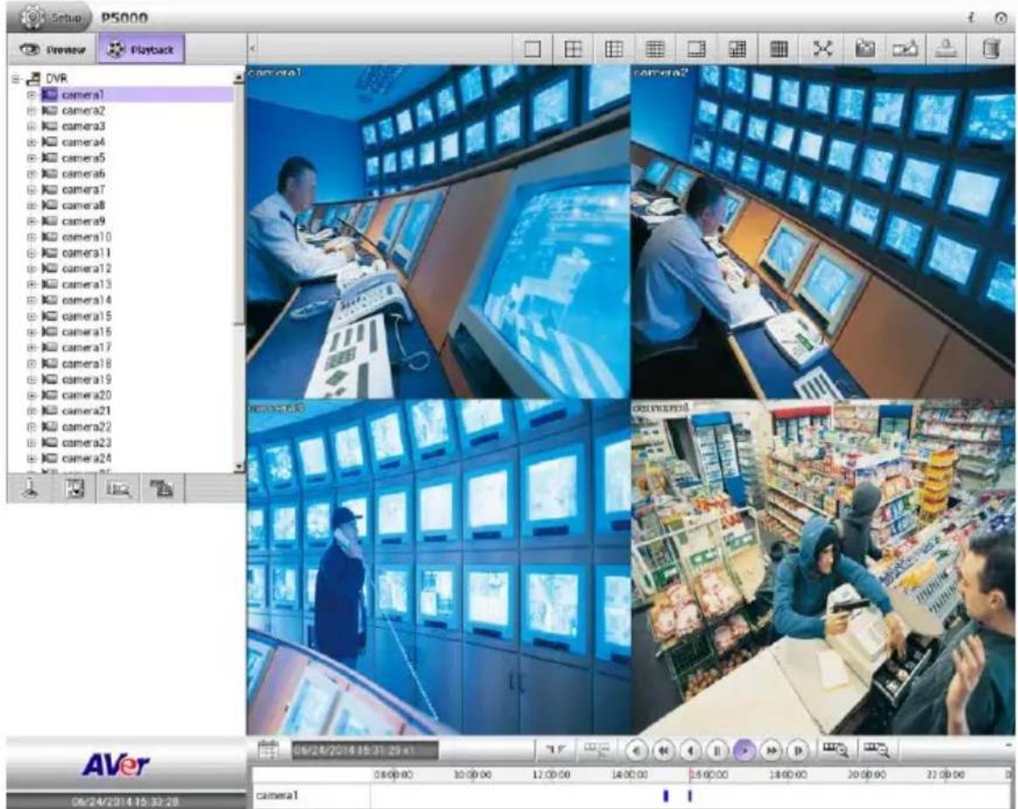This screenshot has height=809, width=1018.
Task: Select the 3x3 grid layout icon
Action: click(614, 49)
